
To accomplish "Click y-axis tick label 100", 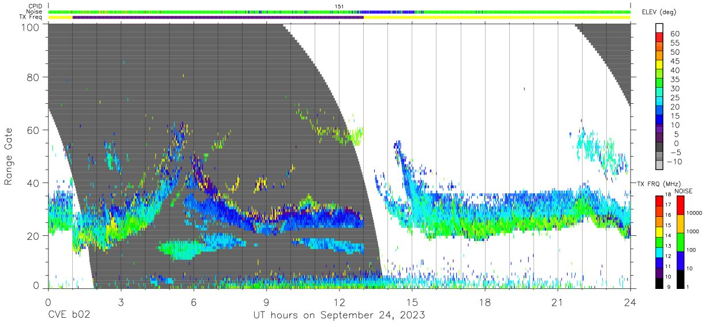I will pos(31,27).
